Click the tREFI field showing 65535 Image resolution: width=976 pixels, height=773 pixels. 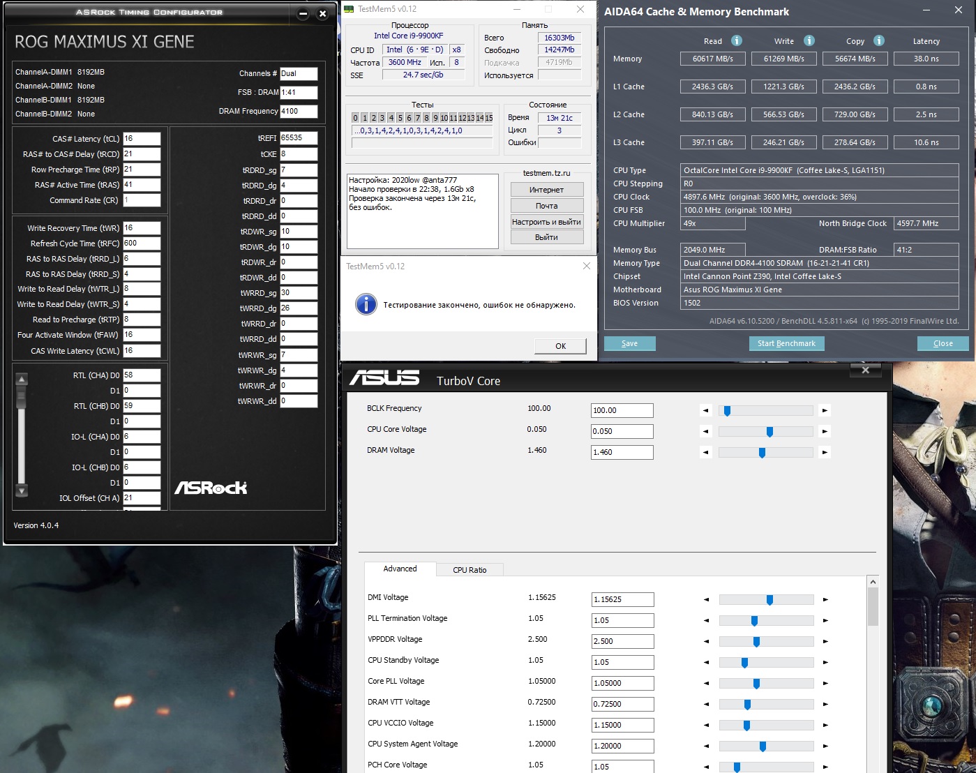click(x=299, y=138)
